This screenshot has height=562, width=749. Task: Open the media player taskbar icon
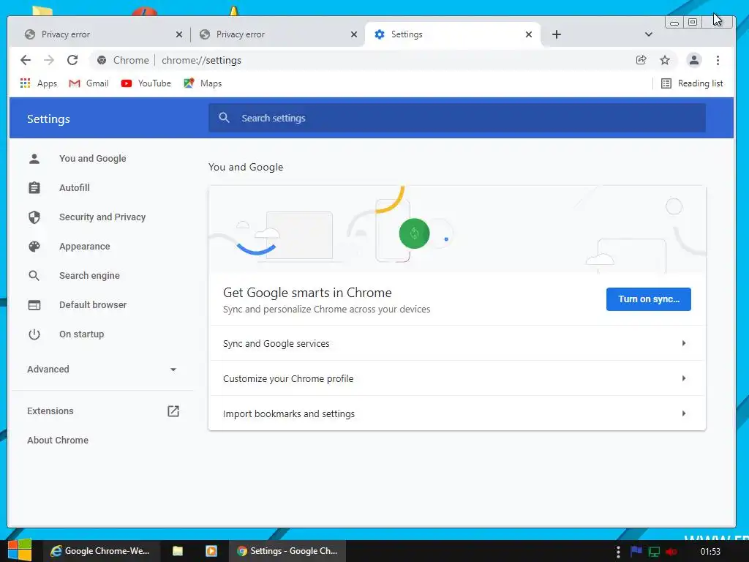211,551
